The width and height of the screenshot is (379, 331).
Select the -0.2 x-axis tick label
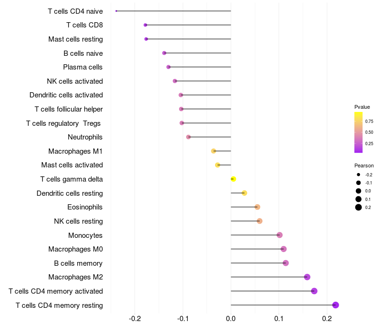pos(135,319)
